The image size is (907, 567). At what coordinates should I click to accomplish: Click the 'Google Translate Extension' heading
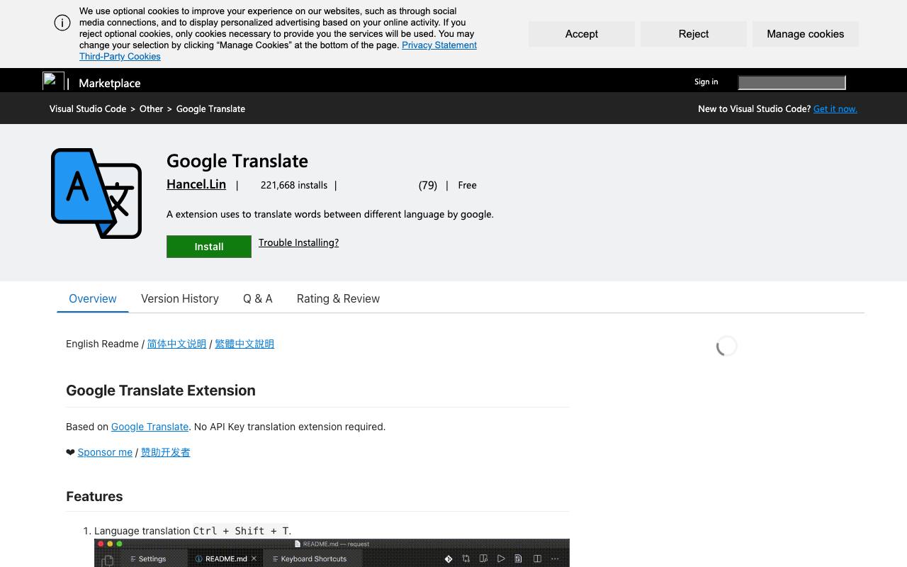tap(161, 391)
